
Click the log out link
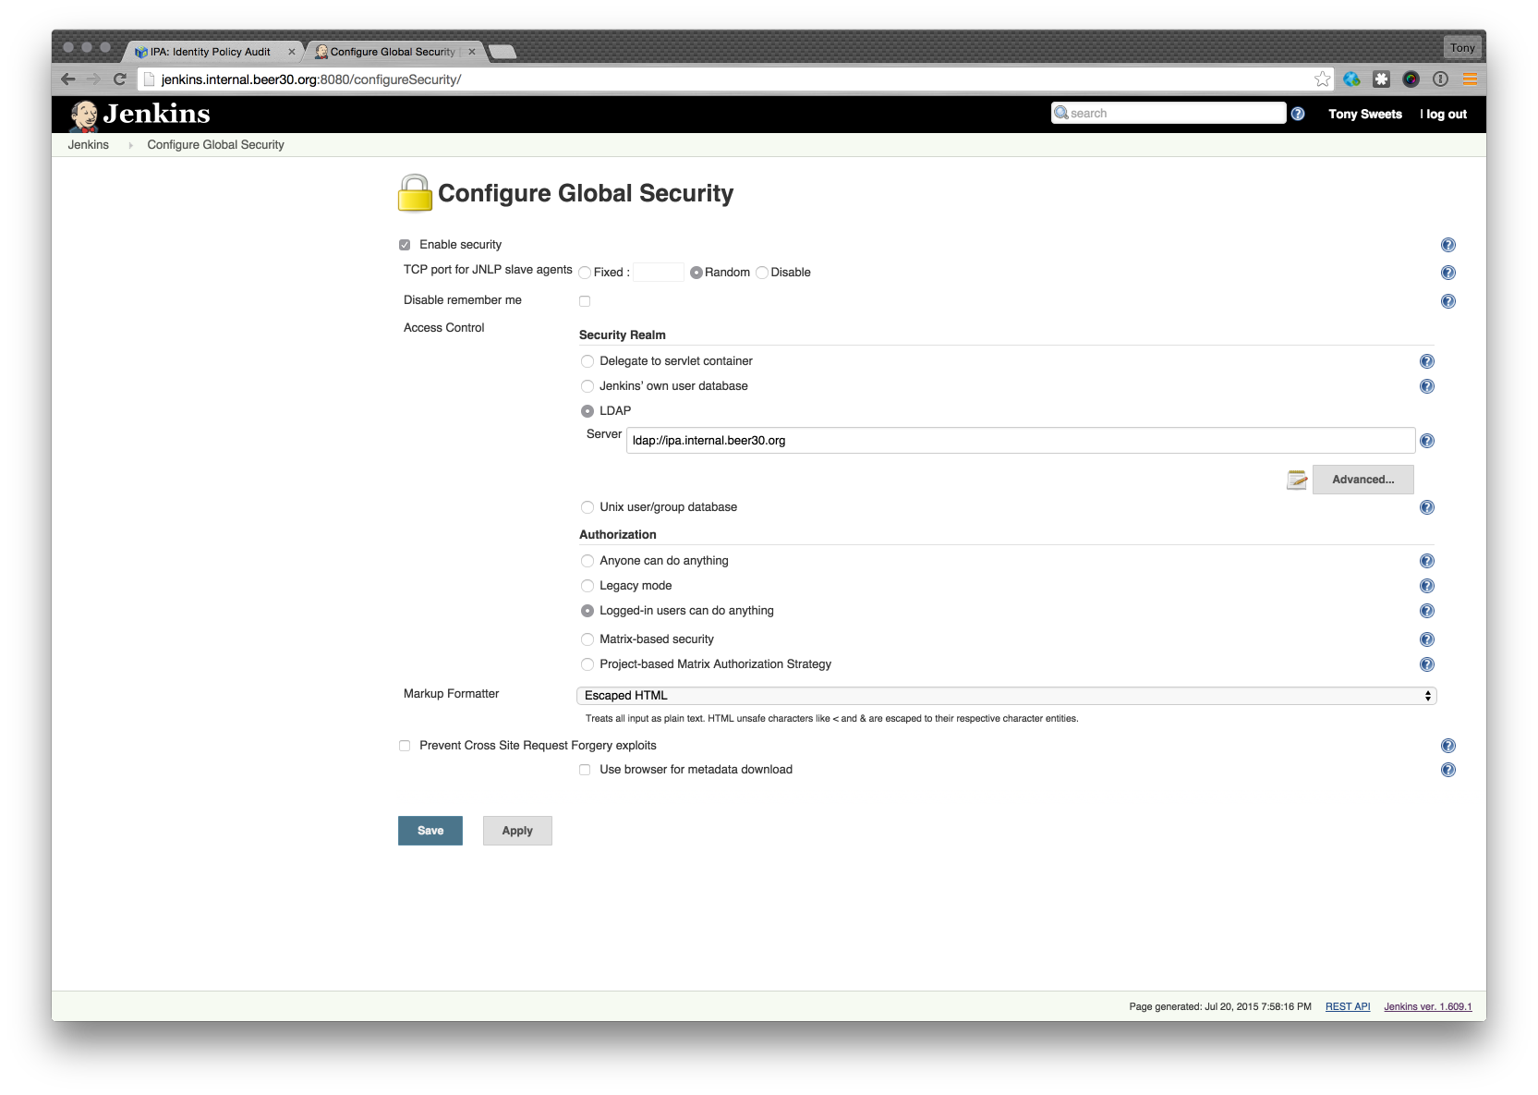pyautogui.click(x=1447, y=115)
